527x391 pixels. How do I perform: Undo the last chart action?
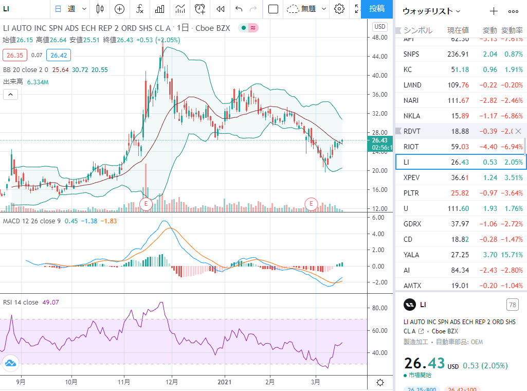click(239, 9)
